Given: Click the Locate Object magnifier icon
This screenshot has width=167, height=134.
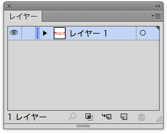Looking at the screenshot, I should 72,117.
